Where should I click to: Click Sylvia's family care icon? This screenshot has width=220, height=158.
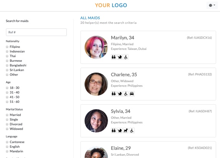coord(114,131)
